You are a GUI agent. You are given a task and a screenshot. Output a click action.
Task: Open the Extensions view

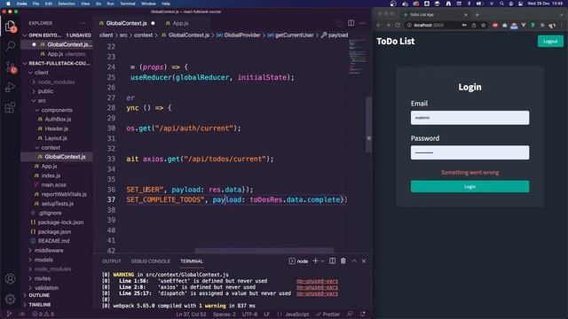click(x=10, y=107)
